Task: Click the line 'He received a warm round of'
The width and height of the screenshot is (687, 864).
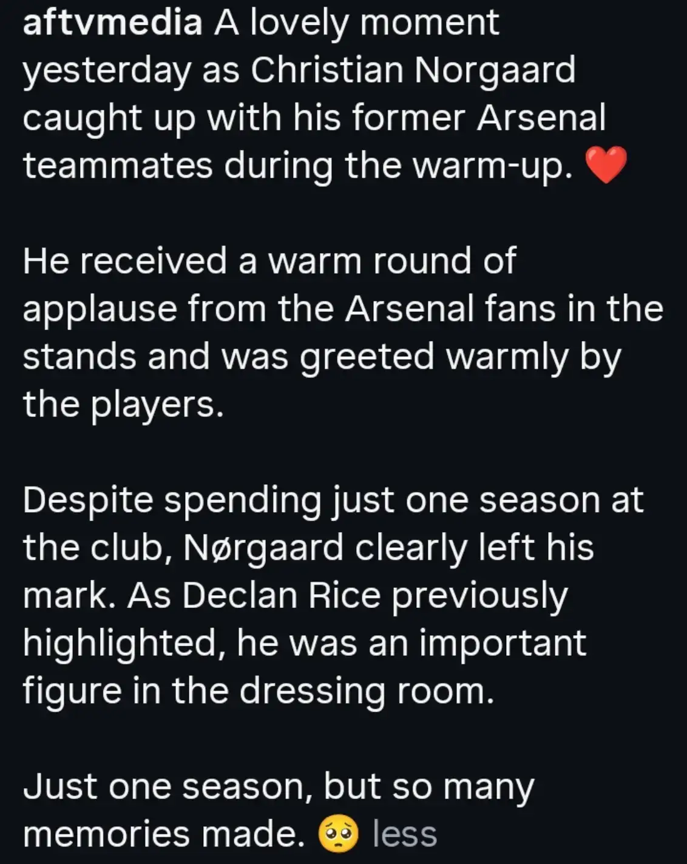Action: point(269,261)
